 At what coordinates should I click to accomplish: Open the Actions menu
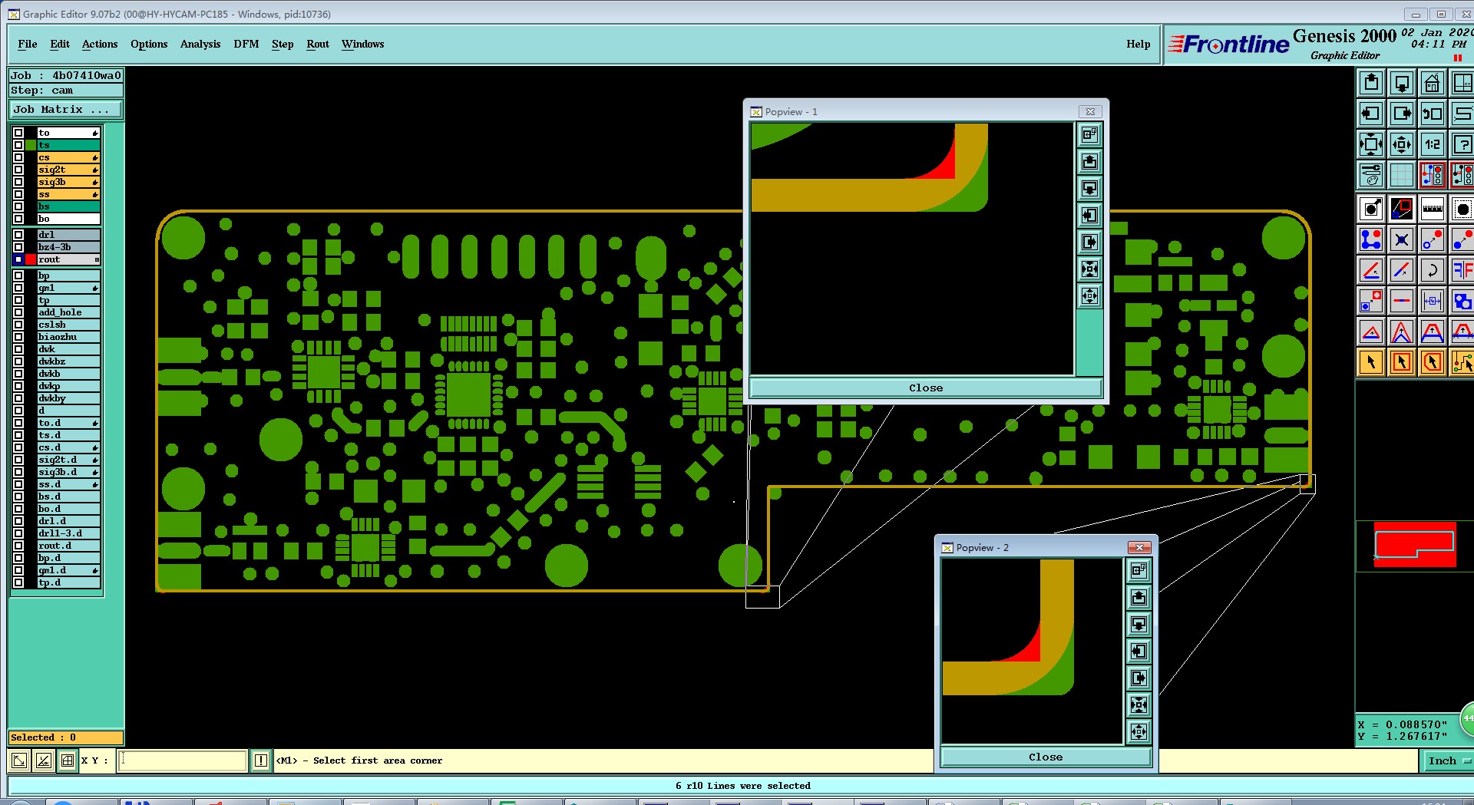[100, 44]
